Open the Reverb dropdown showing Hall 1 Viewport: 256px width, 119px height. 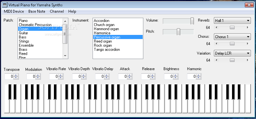(232, 21)
